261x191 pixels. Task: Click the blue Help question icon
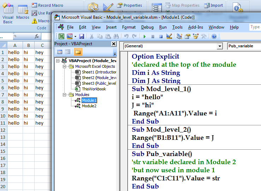(x=214, y=36)
